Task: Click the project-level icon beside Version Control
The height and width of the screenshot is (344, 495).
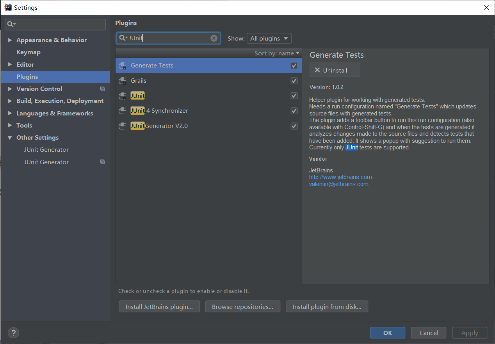Action: tap(102, 89)
